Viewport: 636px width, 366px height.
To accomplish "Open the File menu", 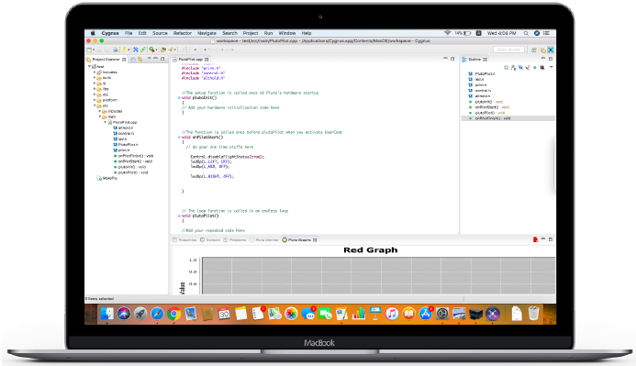I will click(x=128, y=33).
